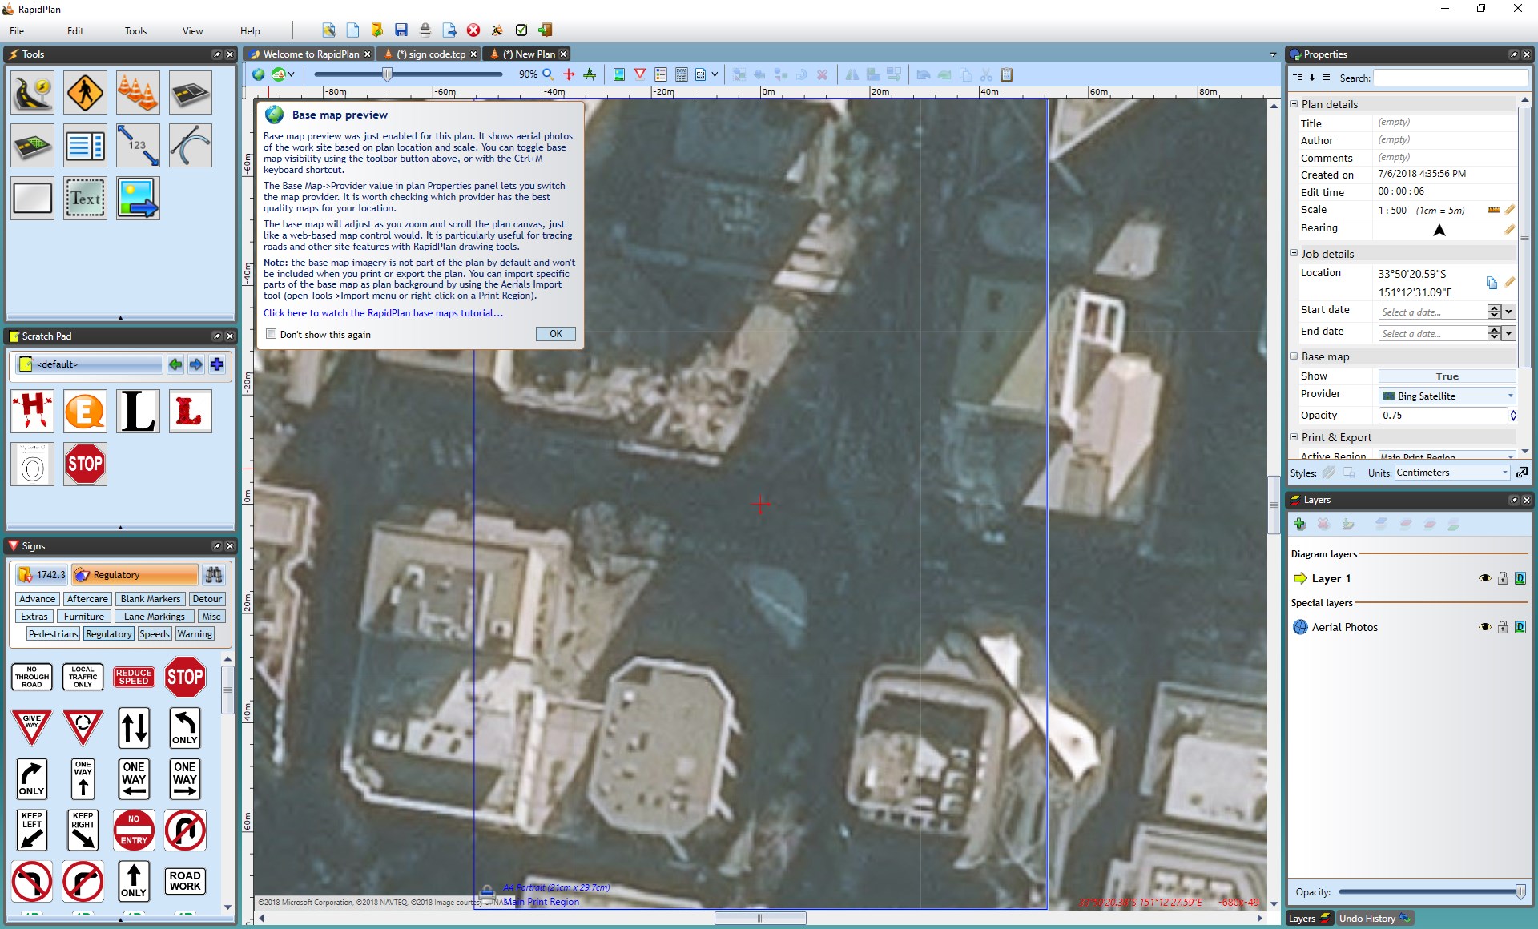Select the legend table tool
Image resolution: width=1538 pixels, height=929 pixels.
[x=85, y=146]
